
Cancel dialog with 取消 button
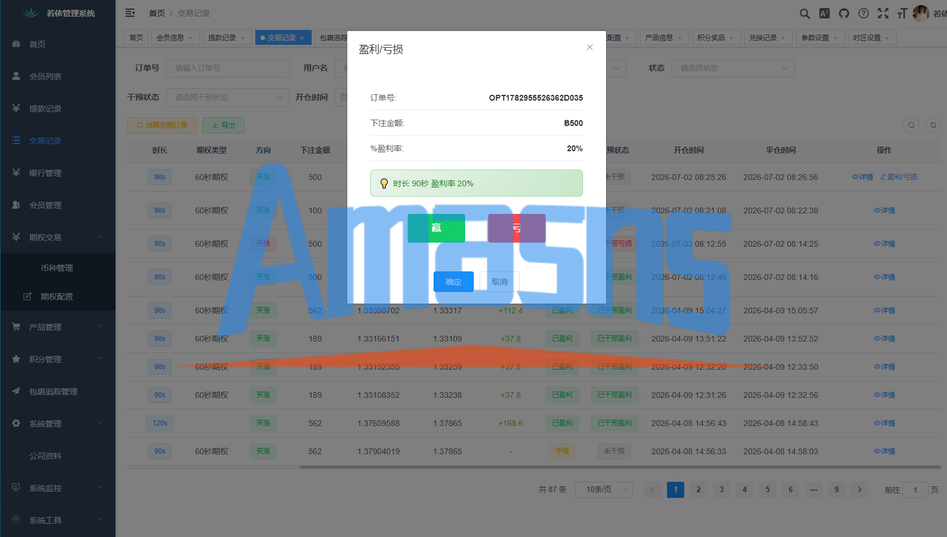(500, 282)
